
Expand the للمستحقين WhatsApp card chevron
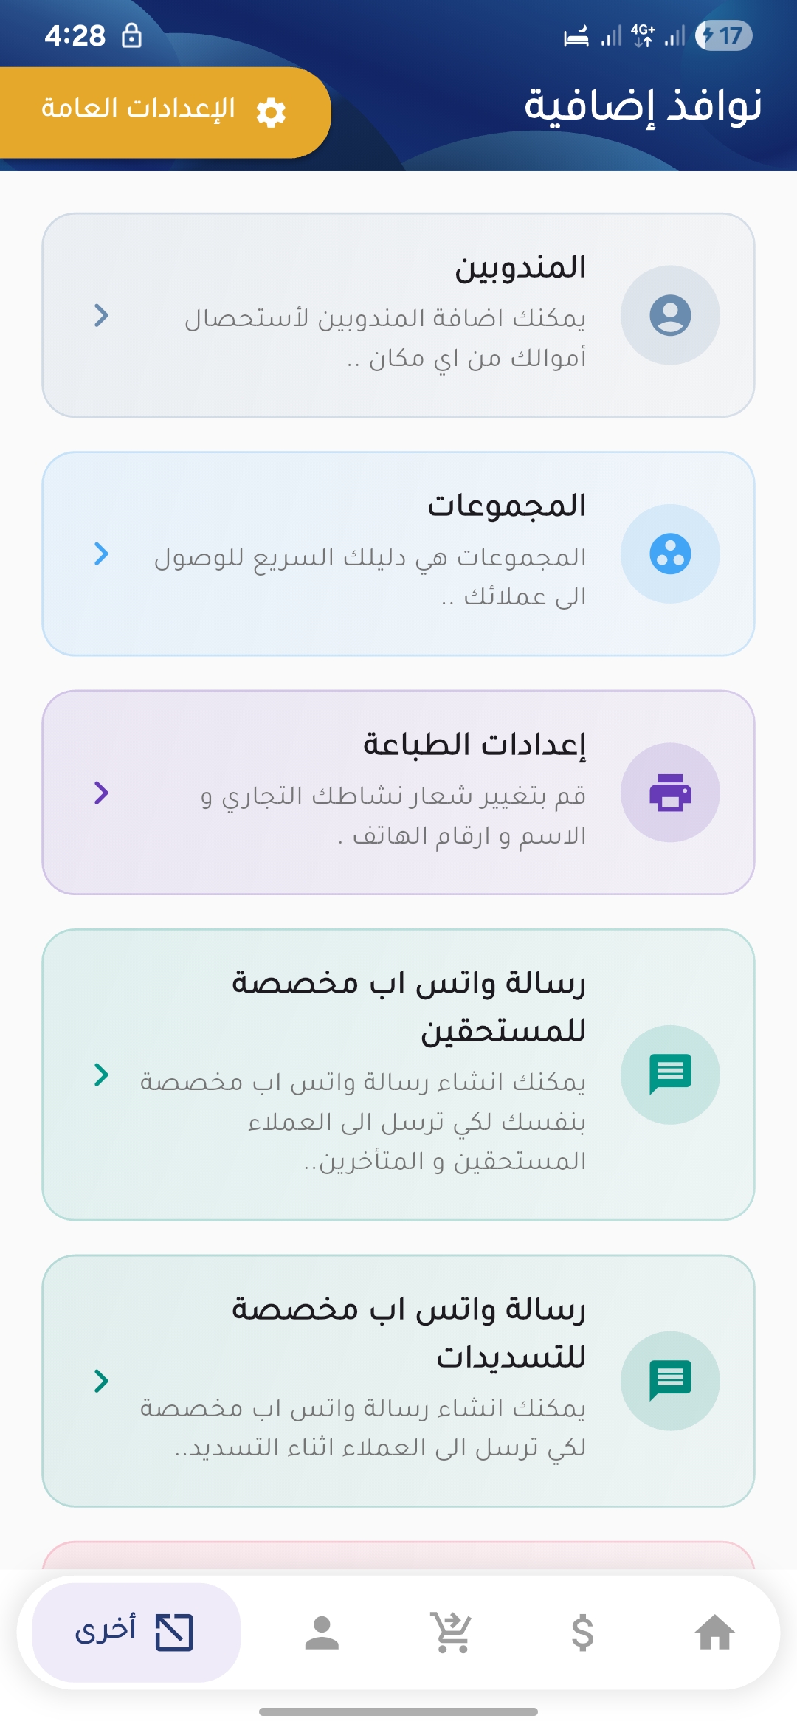[x=102, y=1075]
